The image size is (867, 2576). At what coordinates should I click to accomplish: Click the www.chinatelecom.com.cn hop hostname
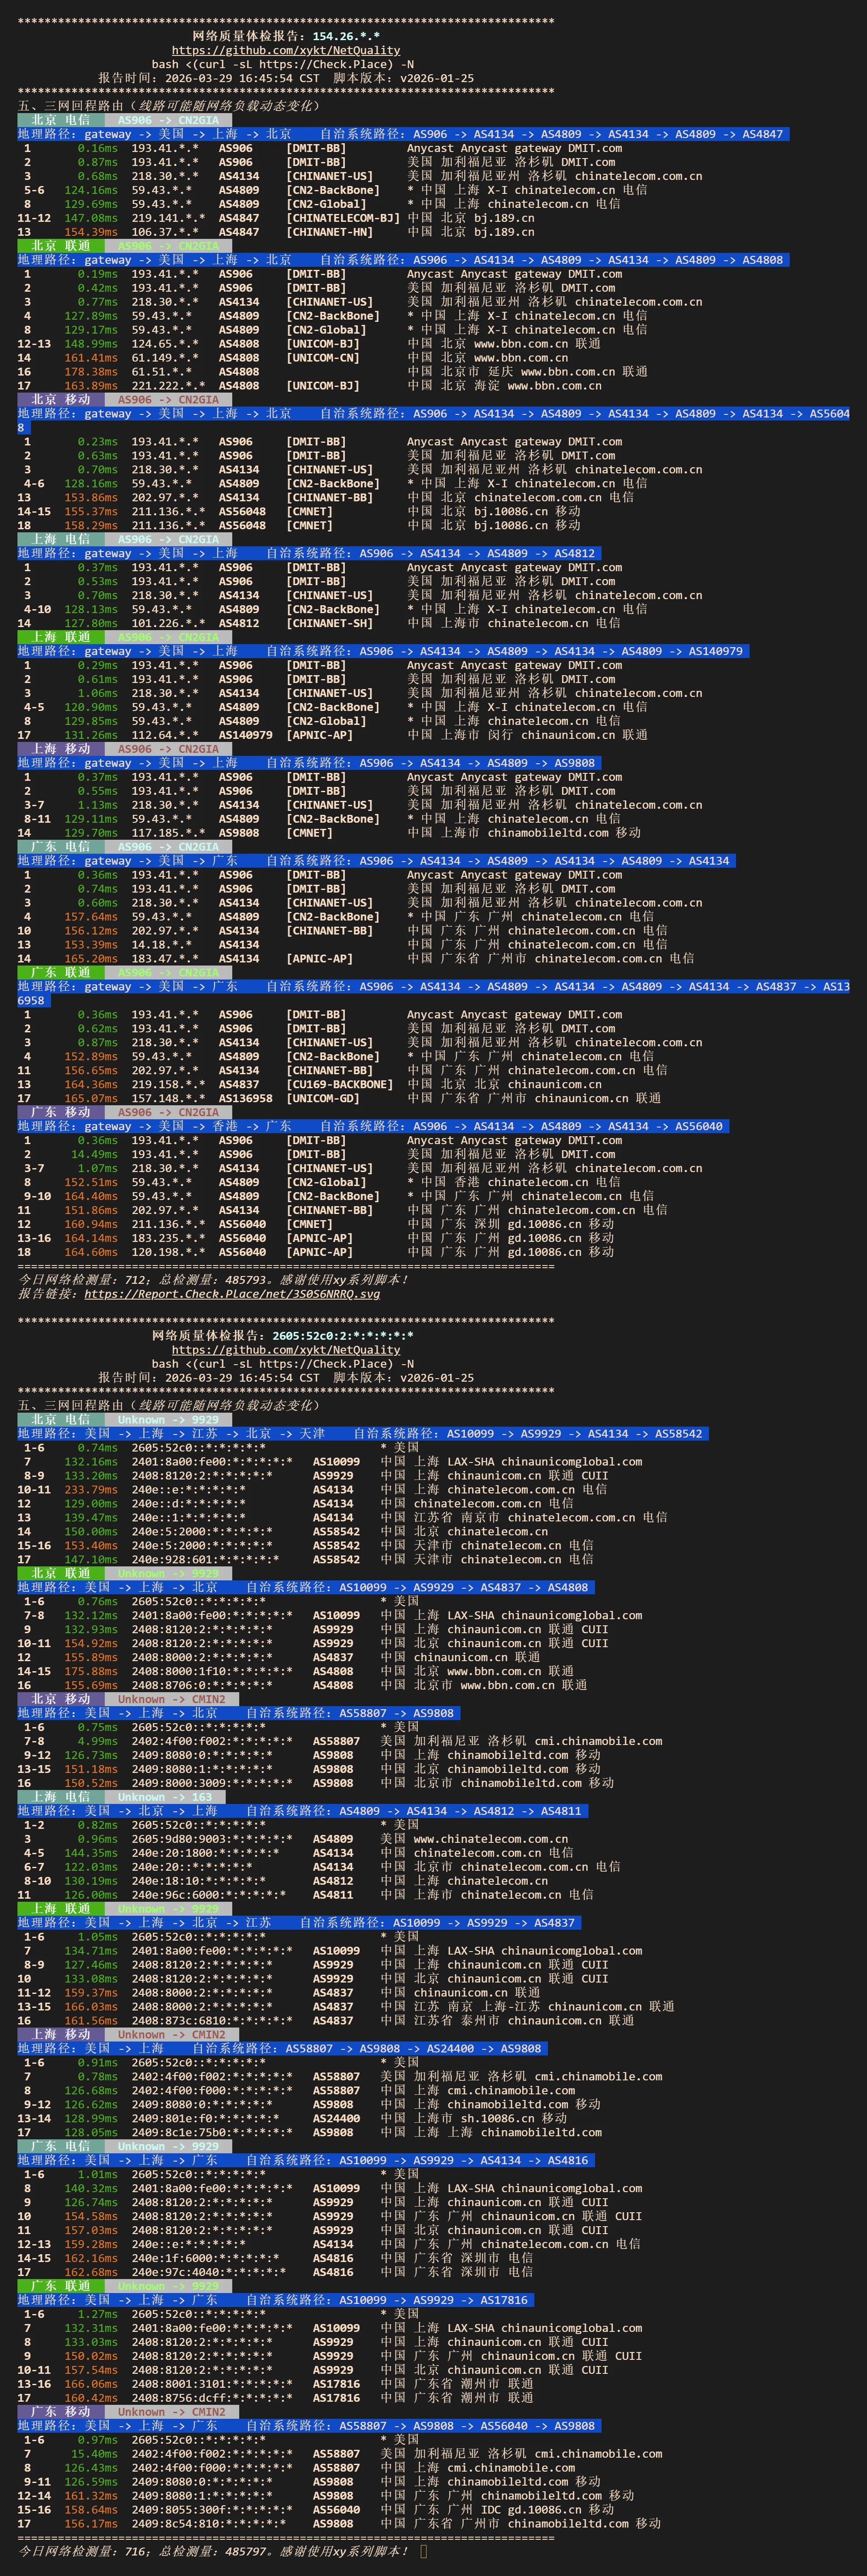[x=491, y=1839]
